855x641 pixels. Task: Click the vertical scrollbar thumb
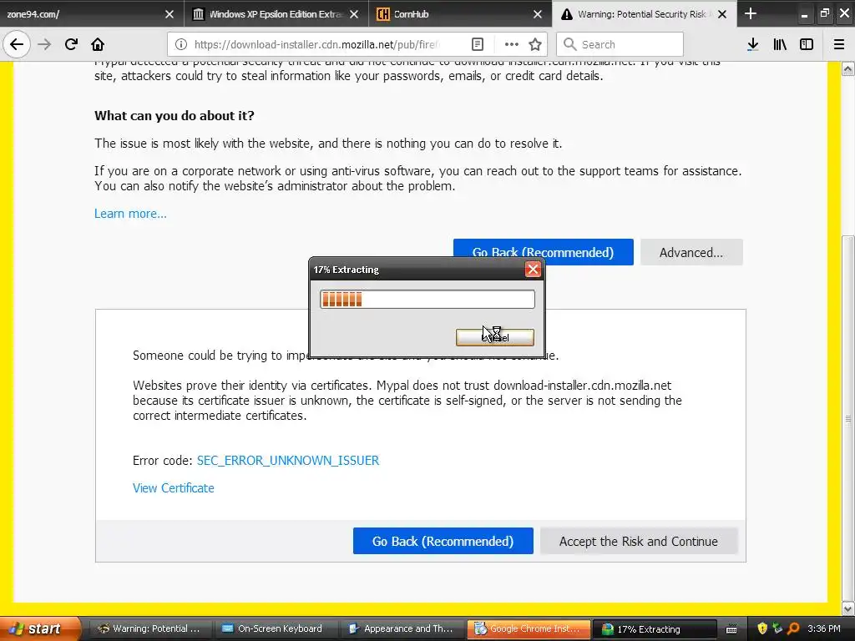tap(848, 417)
